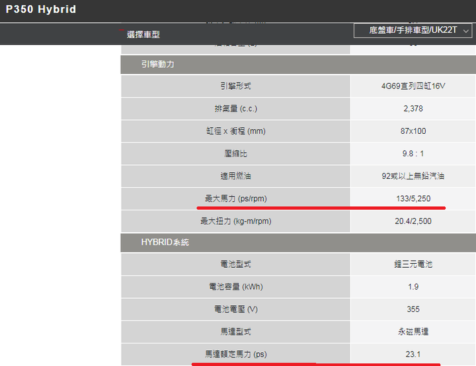This screenshot has height=366, width=476.
Task: Select the 9.8 : 1 value
Action: tap(413, 154)
